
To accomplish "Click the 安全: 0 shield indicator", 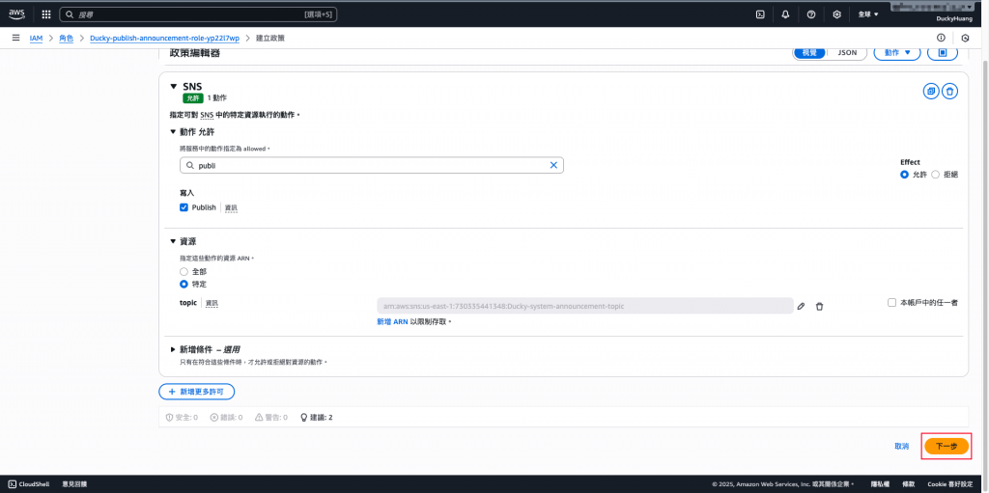I will point(182,418).
